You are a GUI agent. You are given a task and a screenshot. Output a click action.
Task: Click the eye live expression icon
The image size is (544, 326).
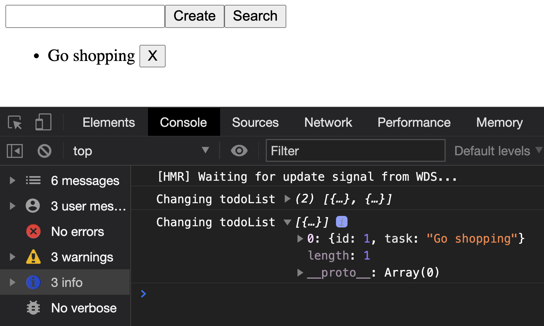point(239,151)
